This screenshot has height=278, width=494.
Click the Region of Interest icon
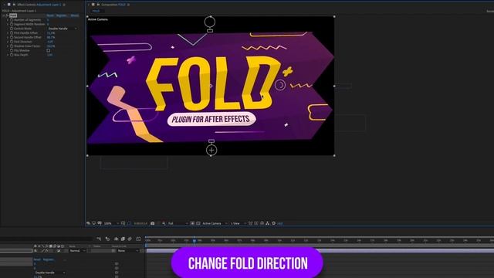pos(192,223)
